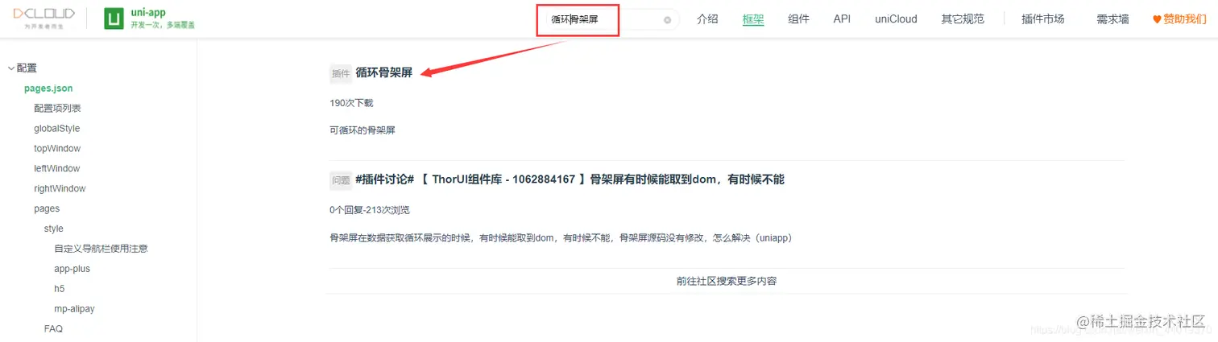Select h5 in the sidebar
The height and width of the screenshot is (342, 1218).
click(x=60, y=289)
